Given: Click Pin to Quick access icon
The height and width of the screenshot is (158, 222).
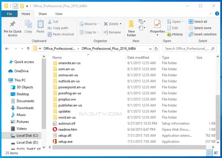Looking at the screenshot, I should (x=13, y=24).
